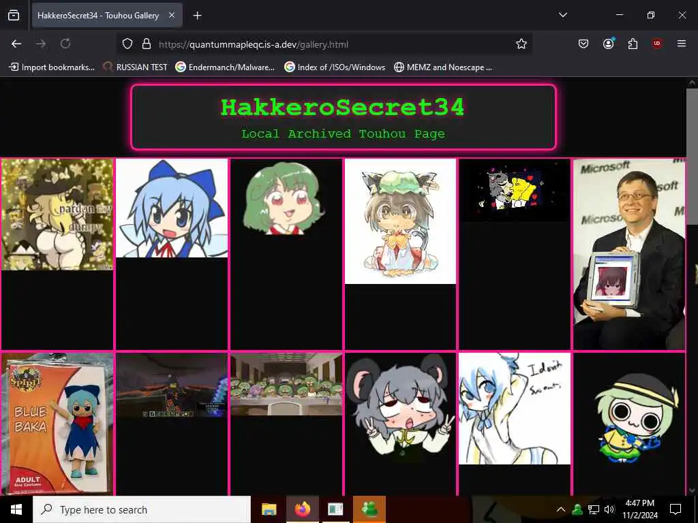698x523 pixels.
Task: Open the notifications action center
Action: (676, 509)
